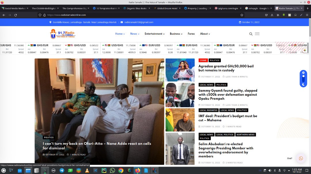Switch to the Global Dream Hotel tab
The image size is (311, 174).
click(x=167, y=8)
